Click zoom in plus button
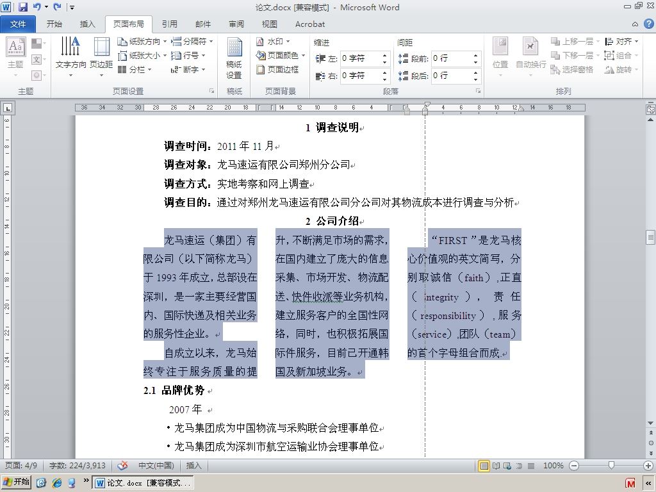This screenshot has width=656, height=492. point(648,466)
